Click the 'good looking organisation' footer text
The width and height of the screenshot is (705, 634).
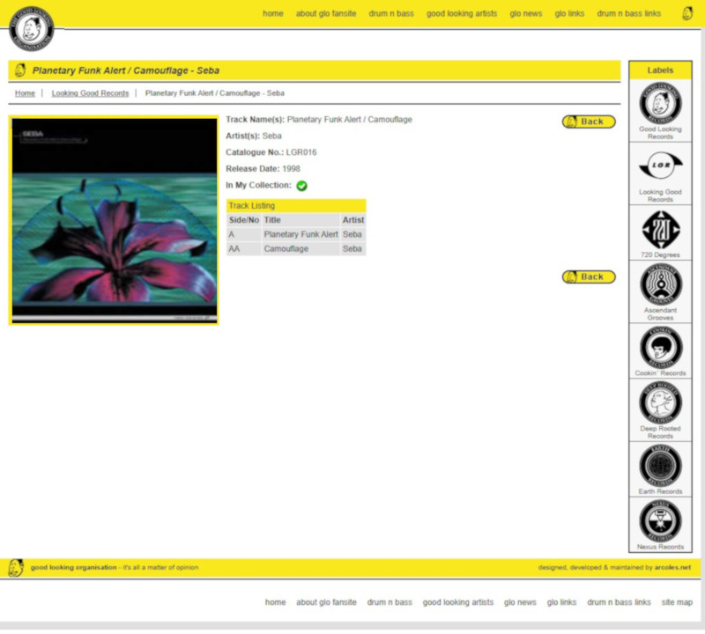pyautogui.click(x=73, y=567)
